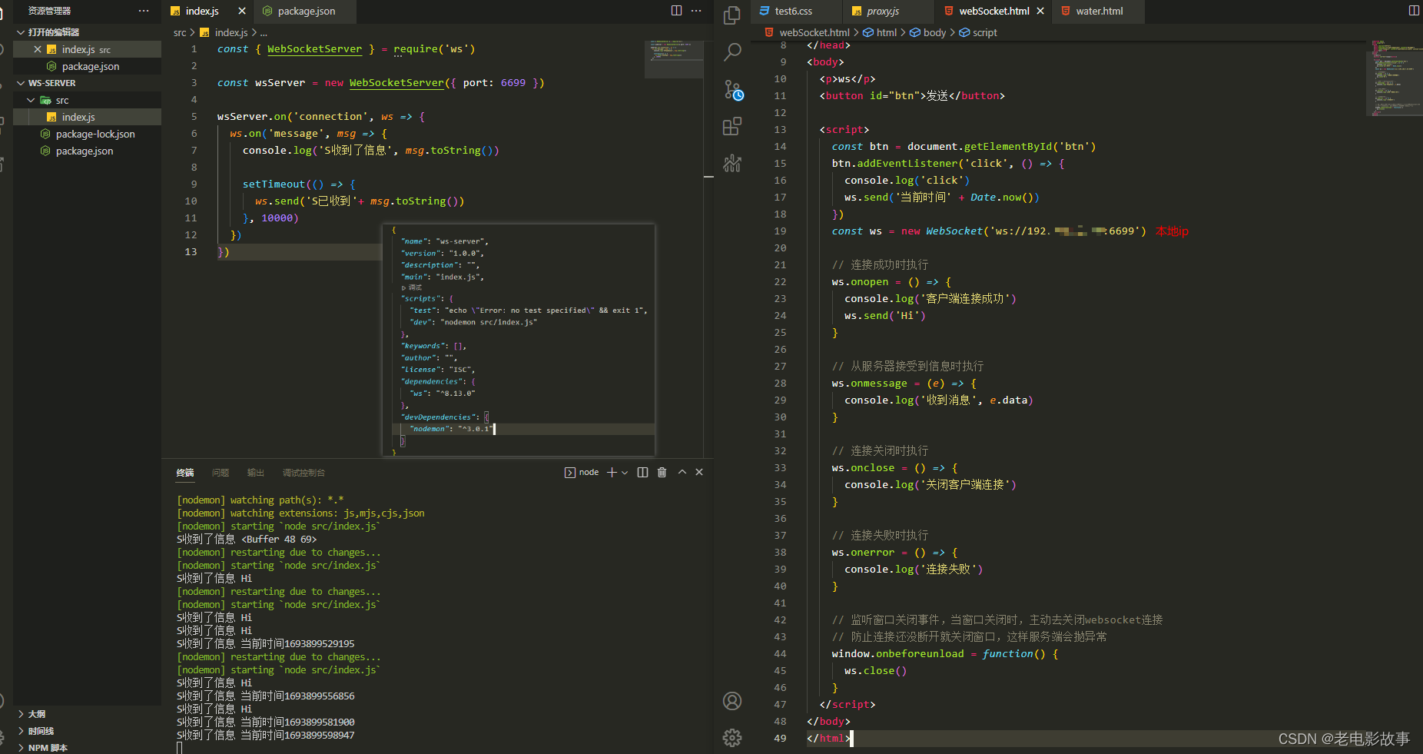
Task: Open index.js under src folder
Action: 88,117
